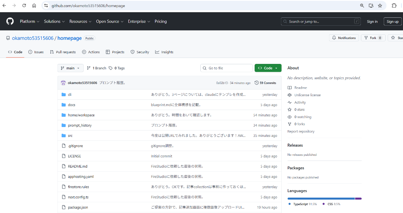Click file icon next to README.md

point(64,166)
